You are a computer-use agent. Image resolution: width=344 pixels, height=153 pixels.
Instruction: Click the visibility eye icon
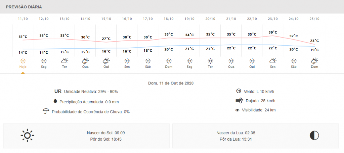tap(238, 110)
